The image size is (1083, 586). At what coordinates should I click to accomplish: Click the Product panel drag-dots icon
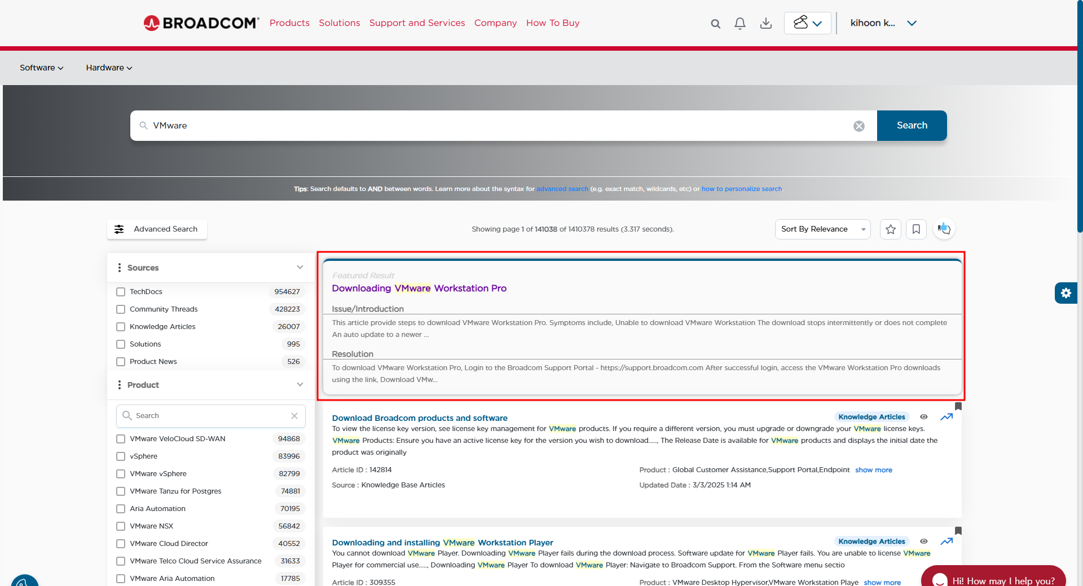[119, 385]
